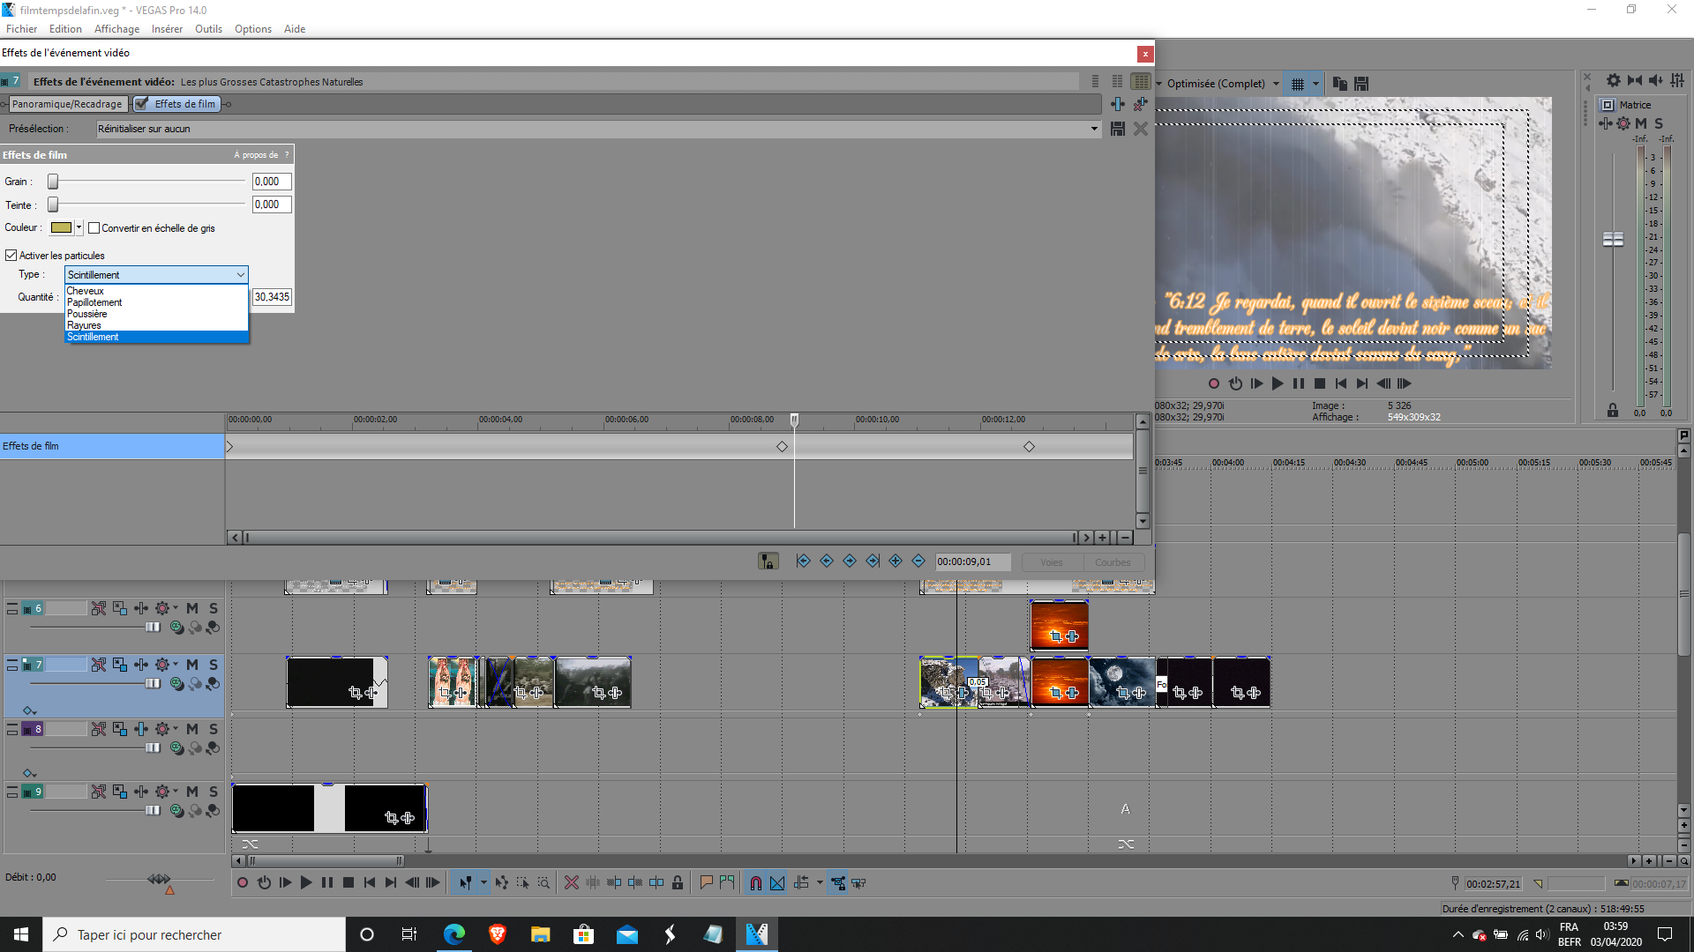The width and height of the screenshot is (1694, 952).
Task: Click the Courbes button
Action: coord(1112,562)
